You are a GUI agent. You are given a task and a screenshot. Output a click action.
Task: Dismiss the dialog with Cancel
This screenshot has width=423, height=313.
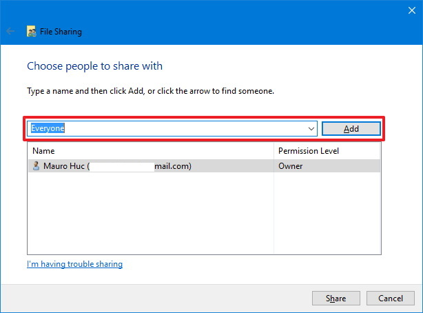390,298
